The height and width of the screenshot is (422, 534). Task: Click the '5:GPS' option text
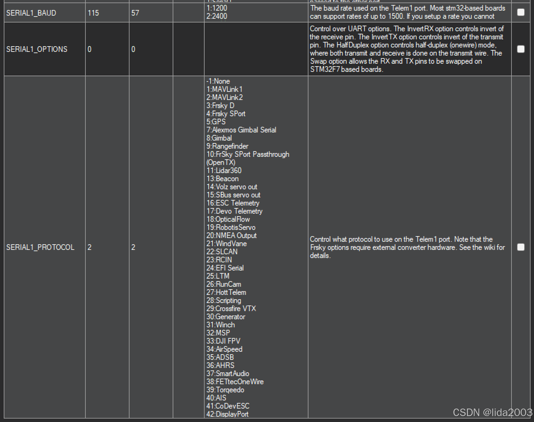click(x=216, y=122)
